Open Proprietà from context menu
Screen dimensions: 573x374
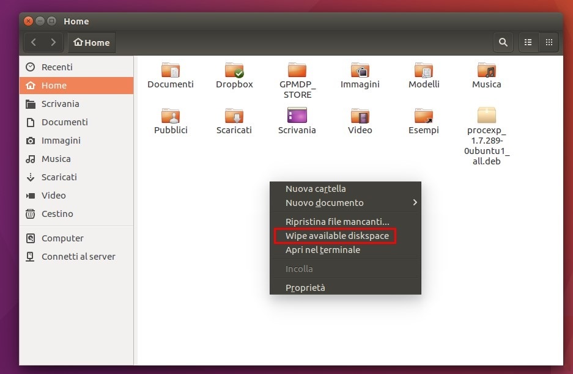click(x=346, y=287)
